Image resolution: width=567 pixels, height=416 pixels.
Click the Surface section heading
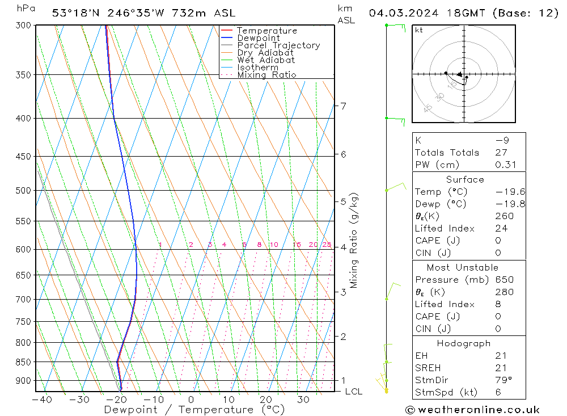click(465, 179)
